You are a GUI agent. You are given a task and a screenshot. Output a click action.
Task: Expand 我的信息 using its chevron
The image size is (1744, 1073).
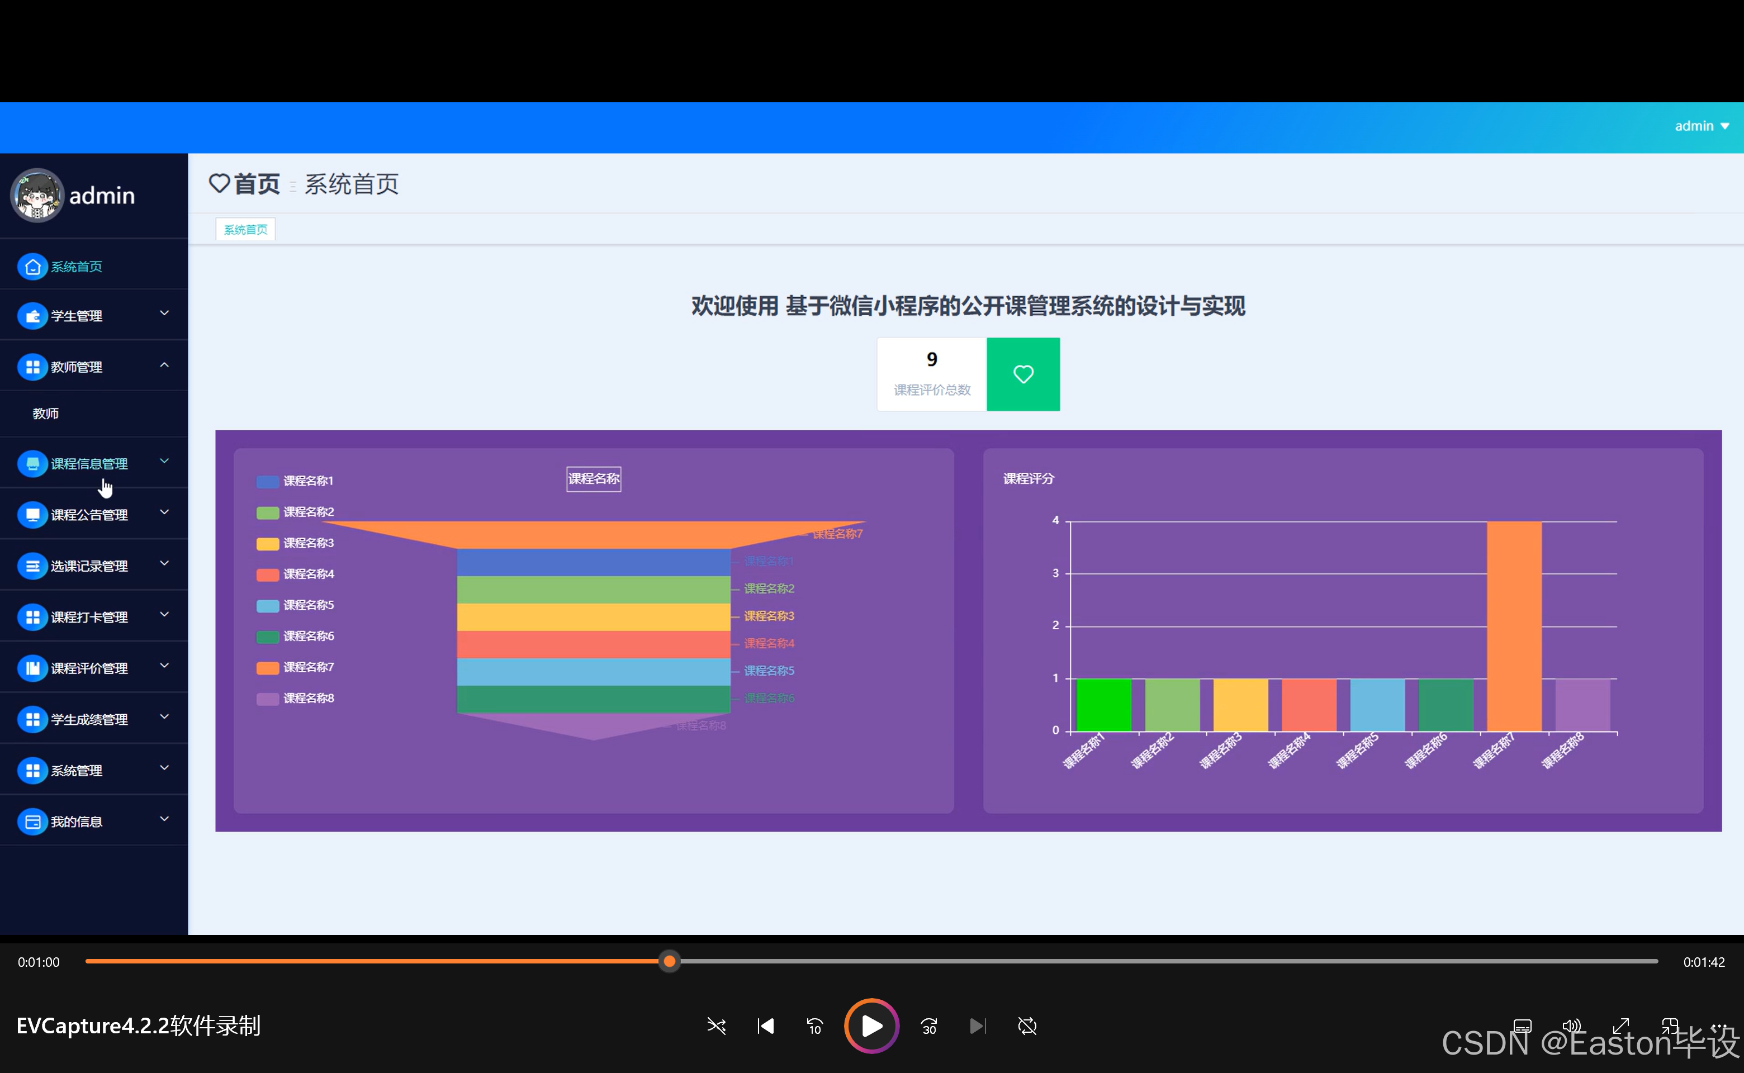(164, 819)
